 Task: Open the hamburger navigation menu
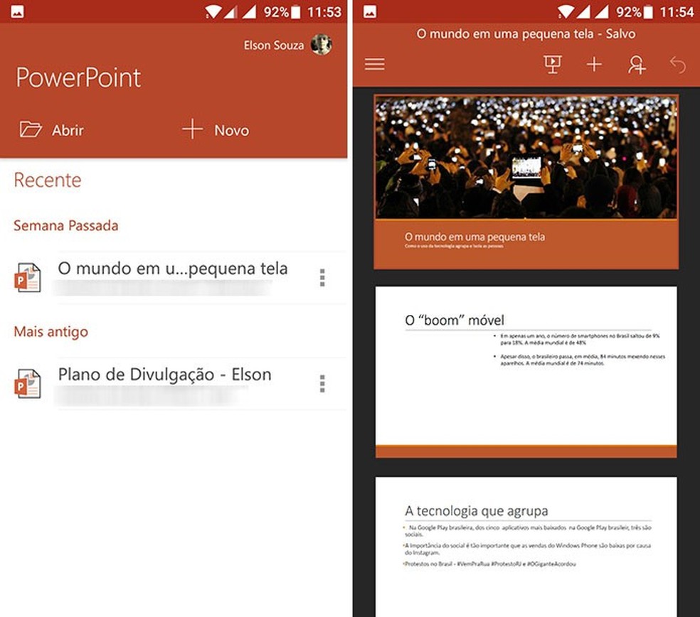click(x=374, y=64)
